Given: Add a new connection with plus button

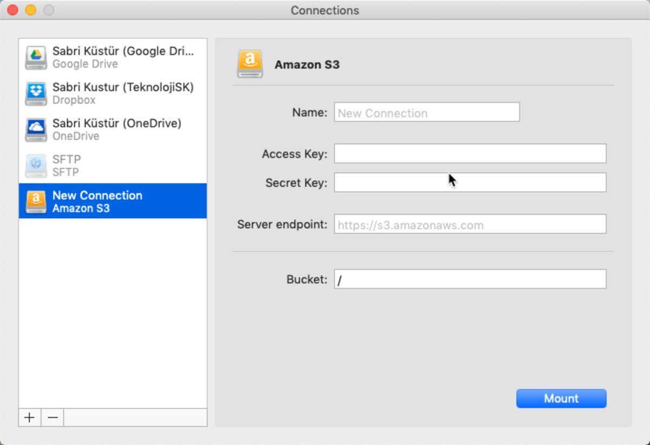Looking at the screenshot, I should coord(30,417).
